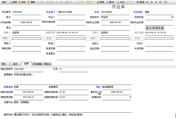The width and height of the screenshot is (176, 119).
Task: Open the 防范措施 tab
Action: (37, 64)
